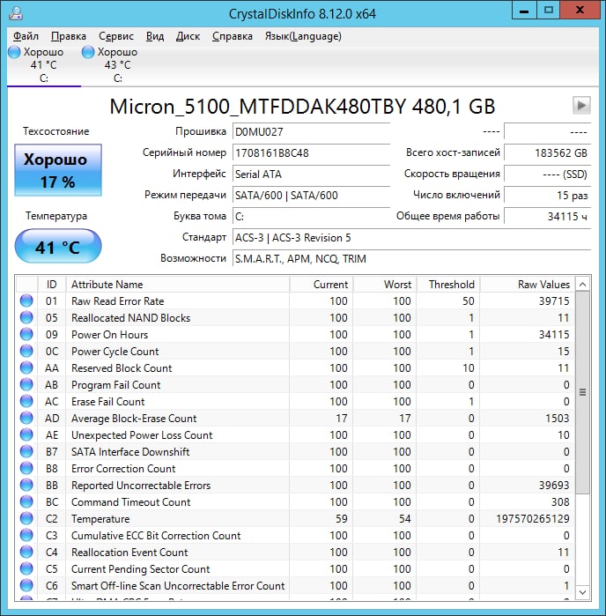Click the scrollbar down arrow

[x=583, y=592]
